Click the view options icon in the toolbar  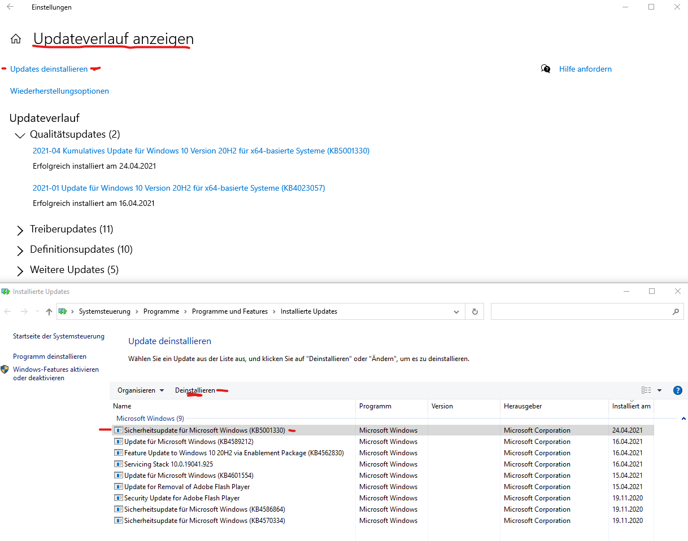click(x=646, y=390)
